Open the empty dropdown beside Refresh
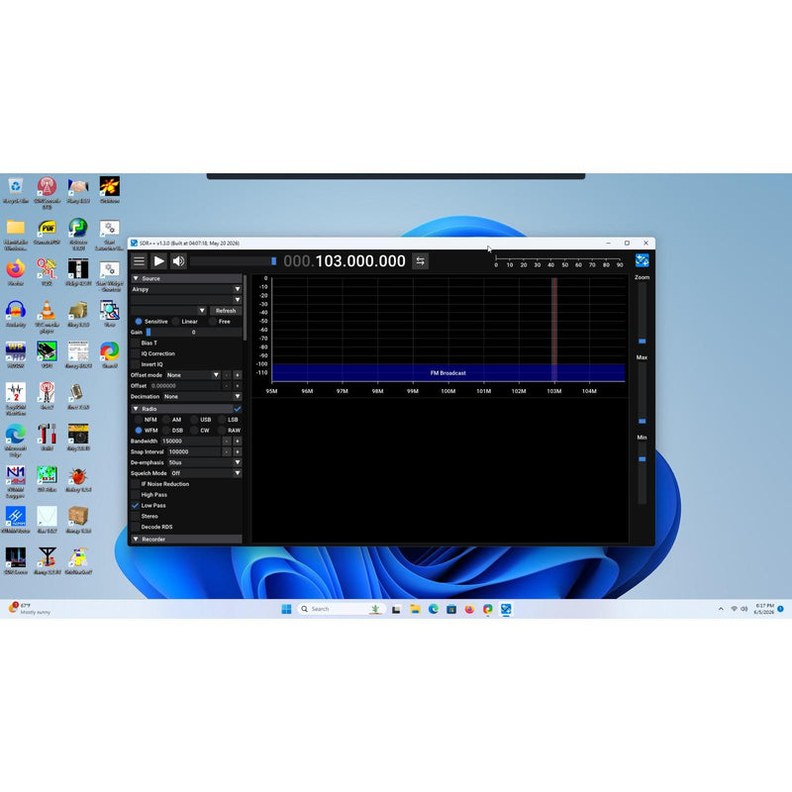The width and height of the screenshot is (792, 792). coord(168,311)
